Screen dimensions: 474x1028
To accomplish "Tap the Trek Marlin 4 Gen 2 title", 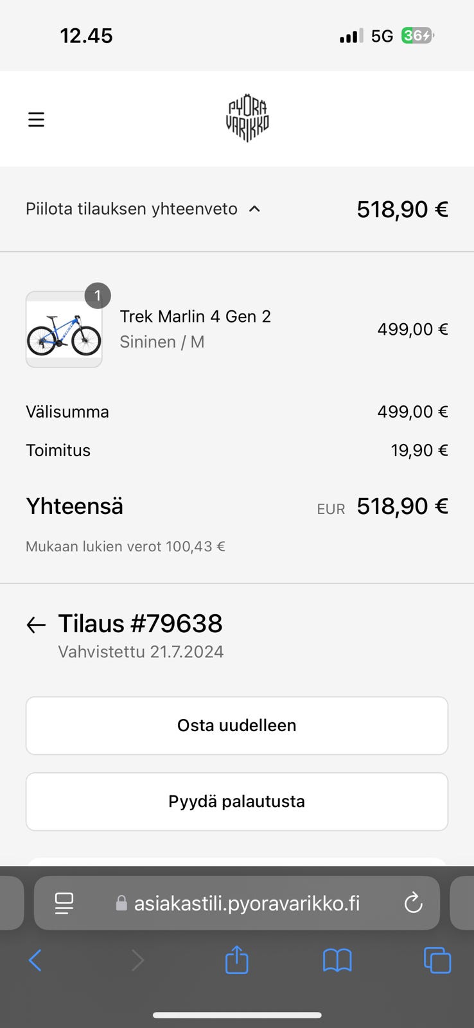I will point(195,316).
